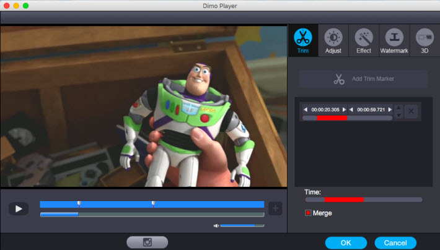Open the Trim tab with scissors icon
The height and width of the screenshot is (250, 440).
pos(303,41)
